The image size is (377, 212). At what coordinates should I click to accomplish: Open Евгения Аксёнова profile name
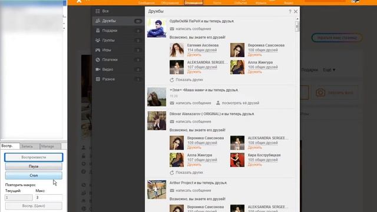click(x=203, y=45)
